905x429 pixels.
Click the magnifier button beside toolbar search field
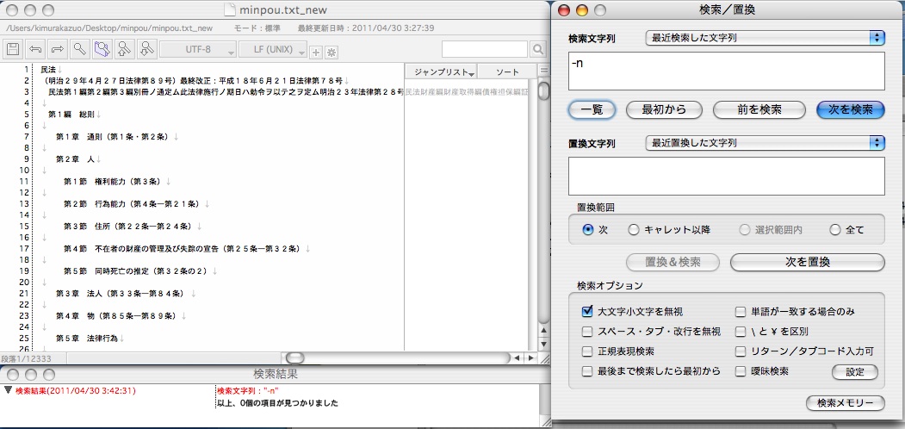tap(537, 49)
